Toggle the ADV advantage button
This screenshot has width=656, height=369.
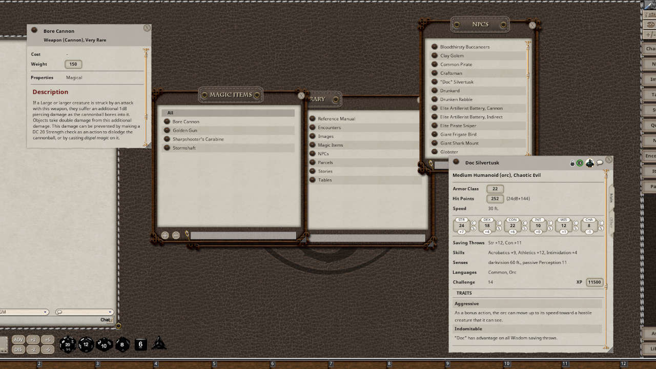pos(18,339)
